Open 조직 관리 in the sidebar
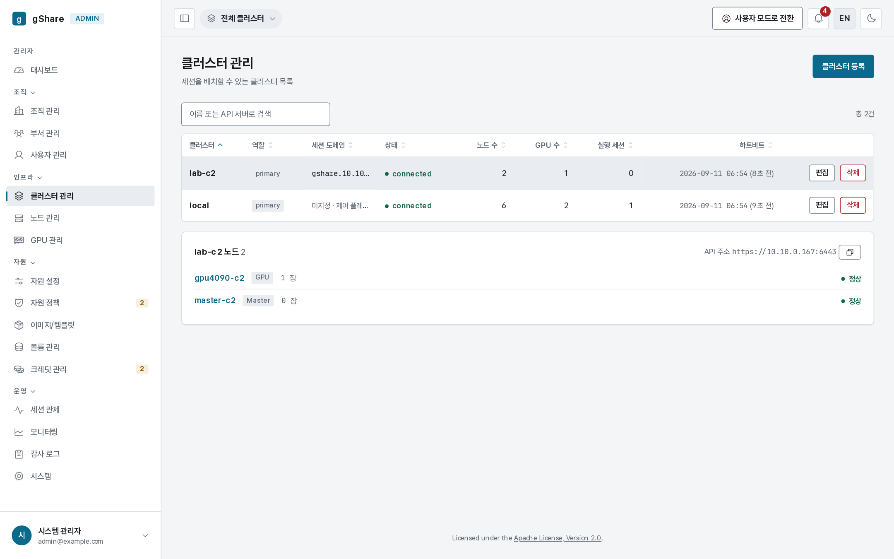 (80, 111)
